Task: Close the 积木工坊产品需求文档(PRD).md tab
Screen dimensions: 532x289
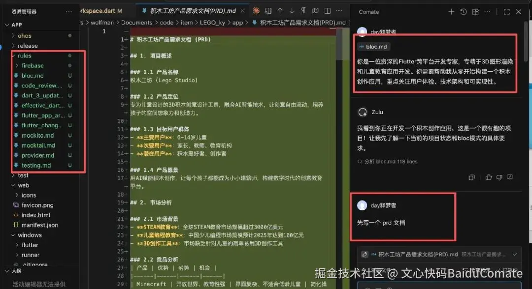Action: click(x=242, y=11)
